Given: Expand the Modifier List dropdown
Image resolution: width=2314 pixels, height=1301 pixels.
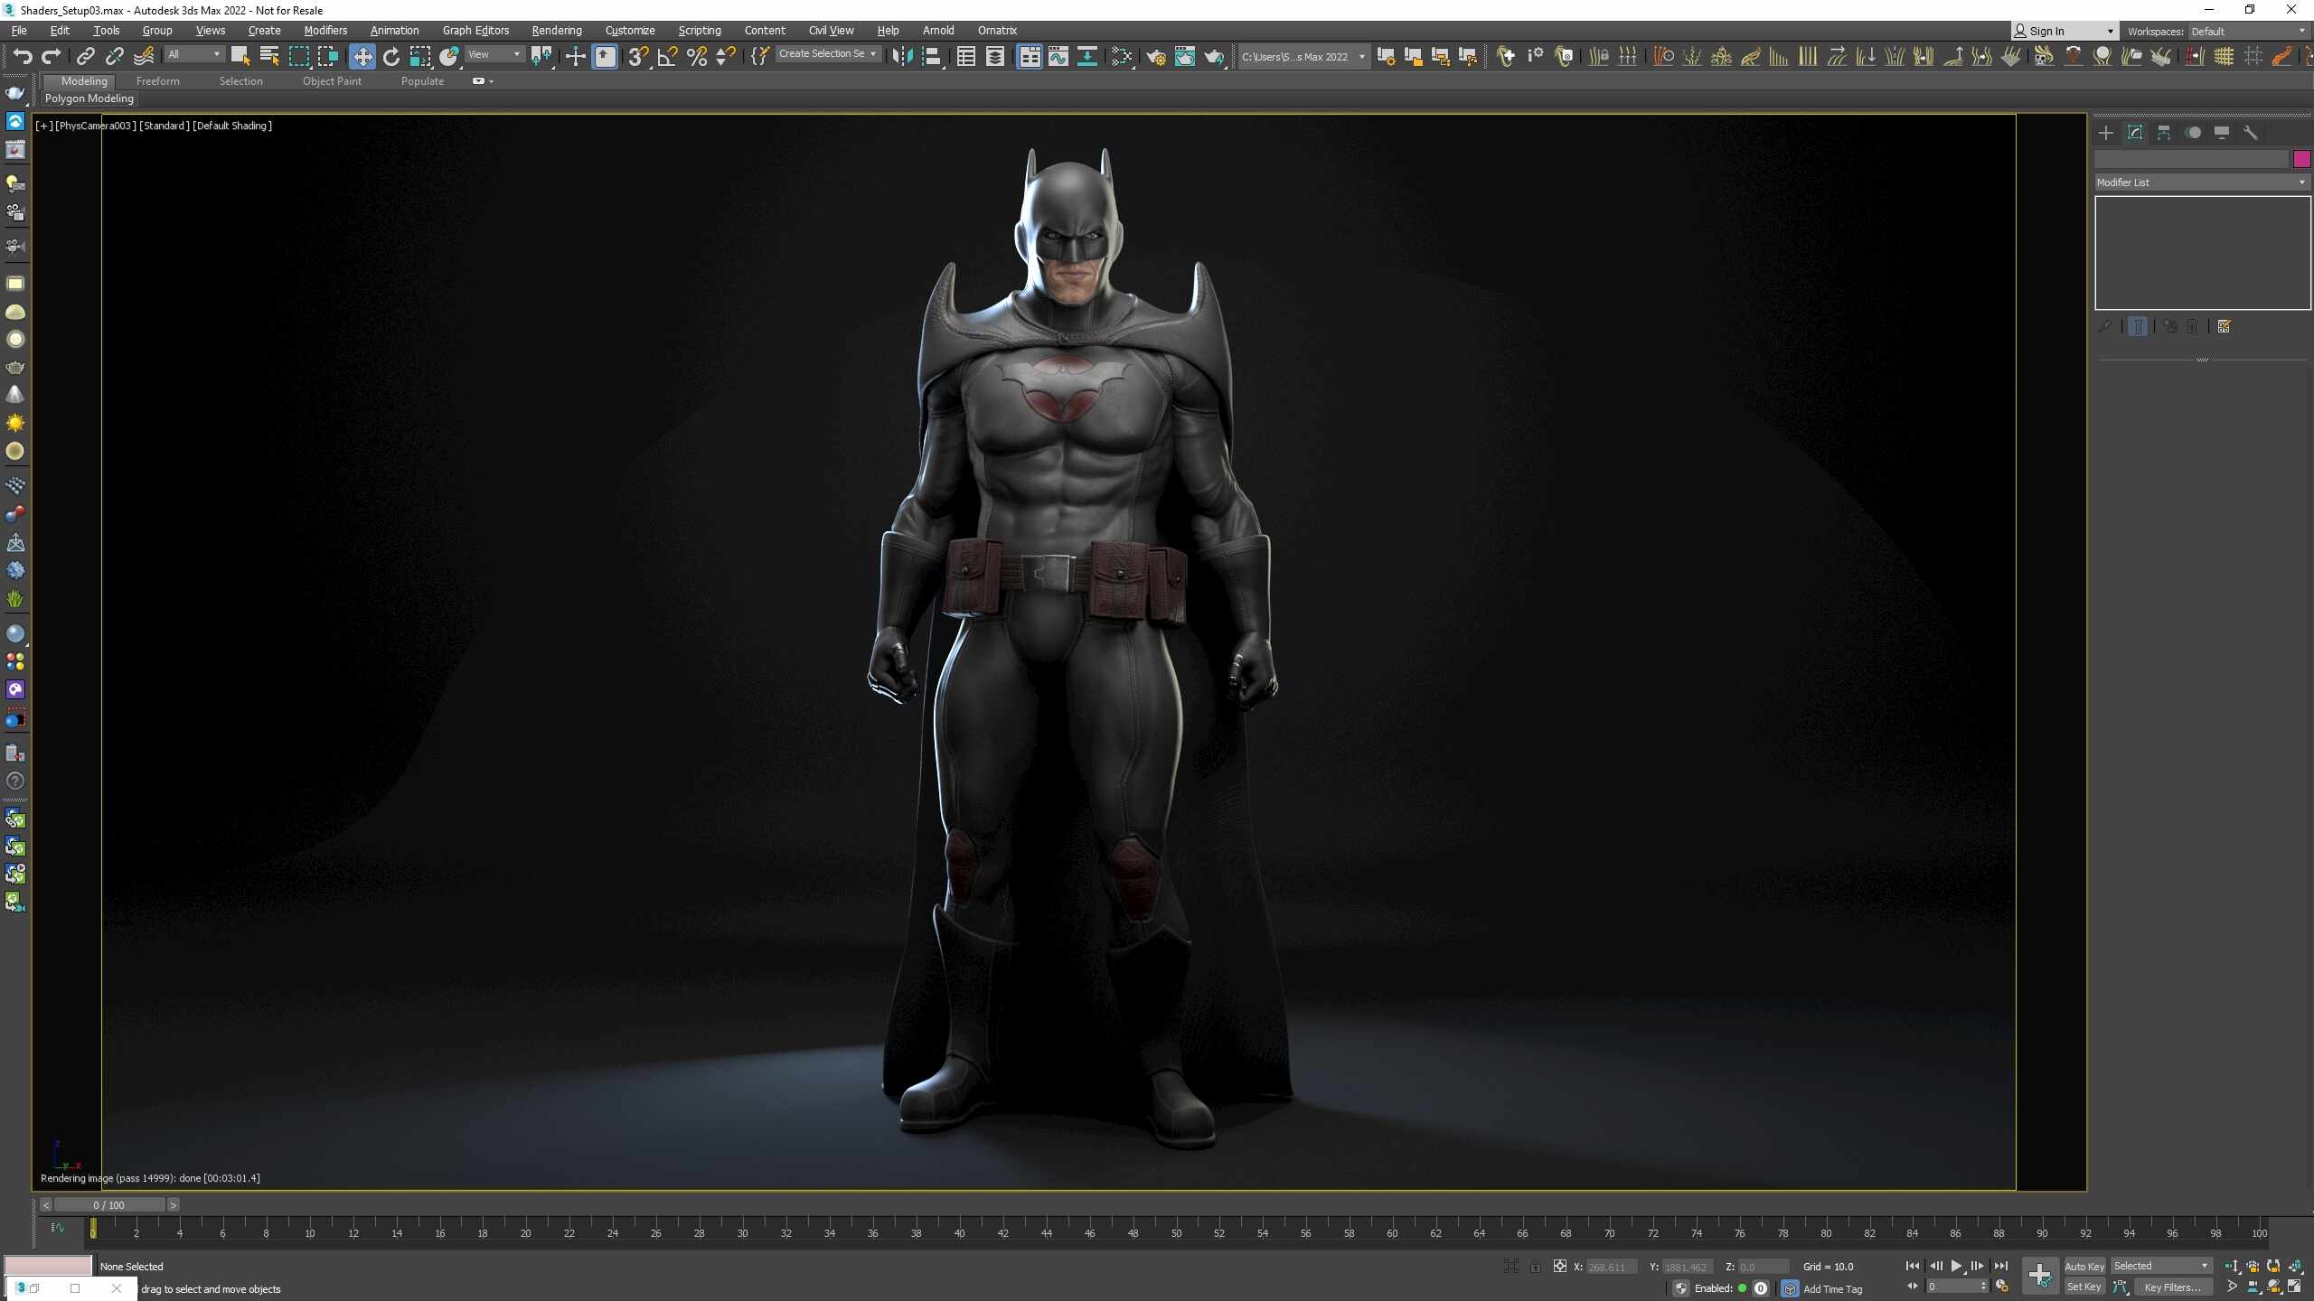Looking at the screenshot, I should pyautogui.click(x=2202, y=183).
